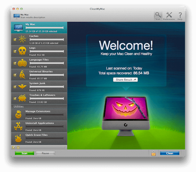Screen dimensions: 196x172
Task: Open the Language Files category
Action: pos(39,63)
